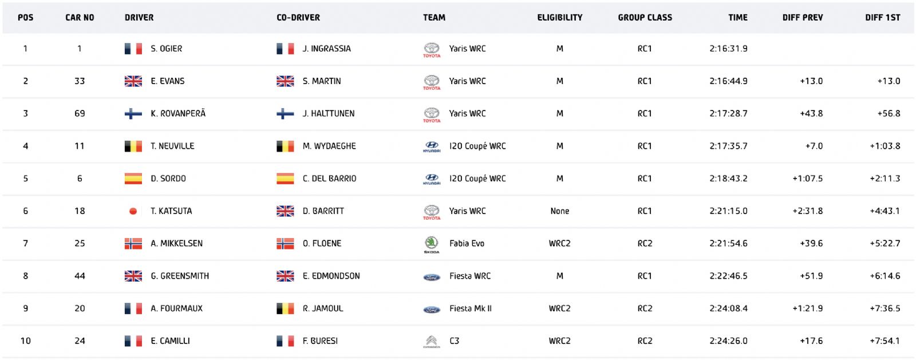Click the Spanish flag beside C. Del Barrio
This screenshot has height=360, width=916.
click(x=285, y=179)
